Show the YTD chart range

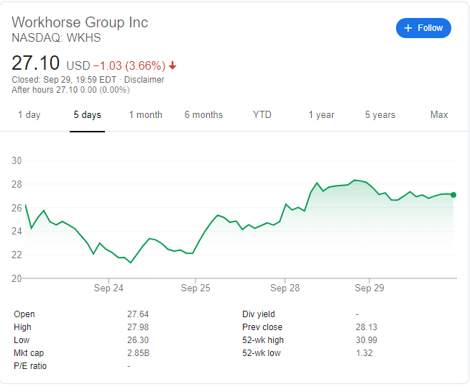(262, 115)
